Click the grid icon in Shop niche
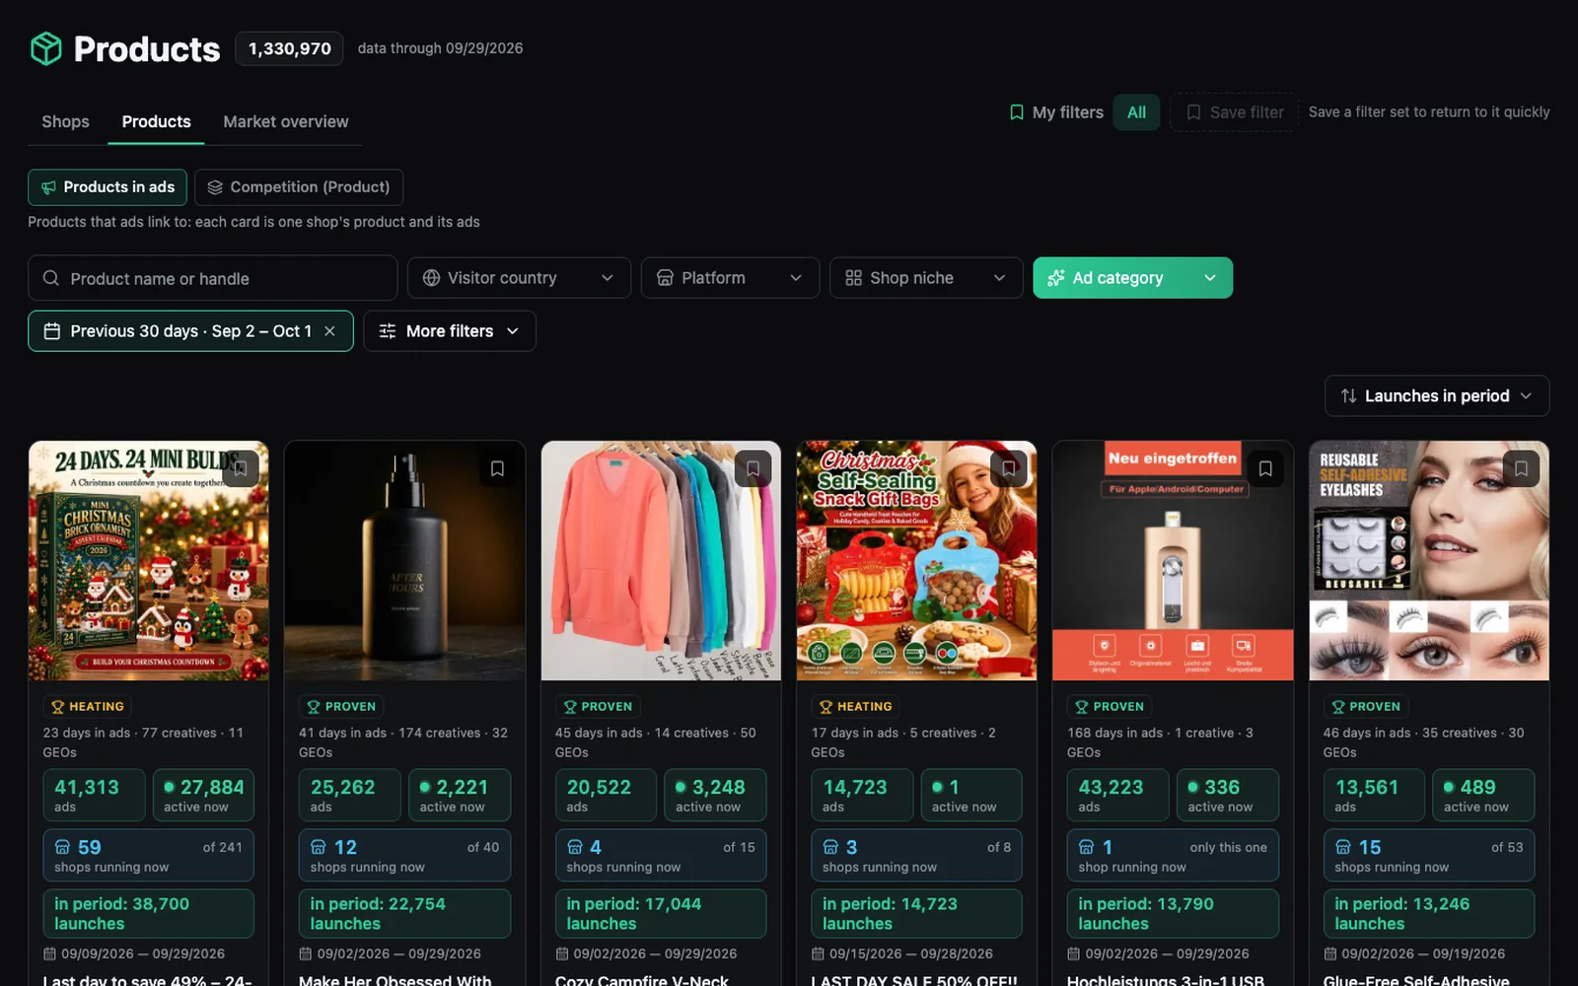The height and width of the screenshot is (986, 1578). pos(854,278)
